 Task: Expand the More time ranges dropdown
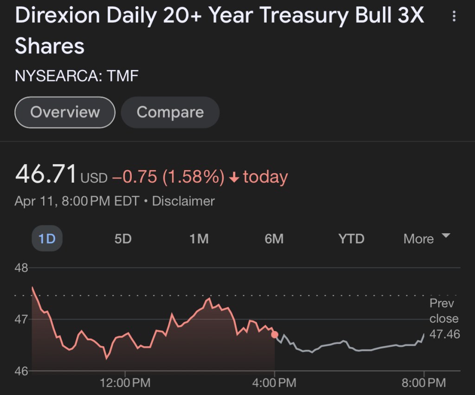(426, 238)
